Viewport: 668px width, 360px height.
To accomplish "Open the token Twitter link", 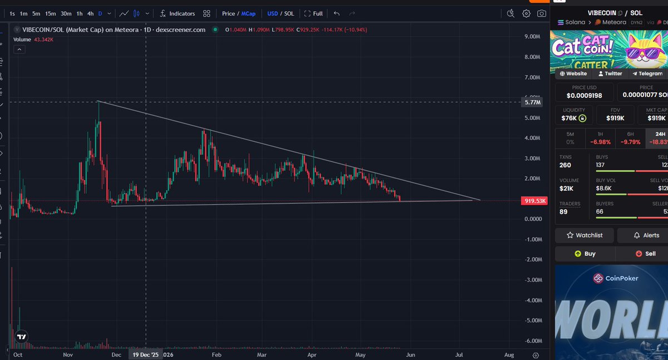I will [610, 73].
